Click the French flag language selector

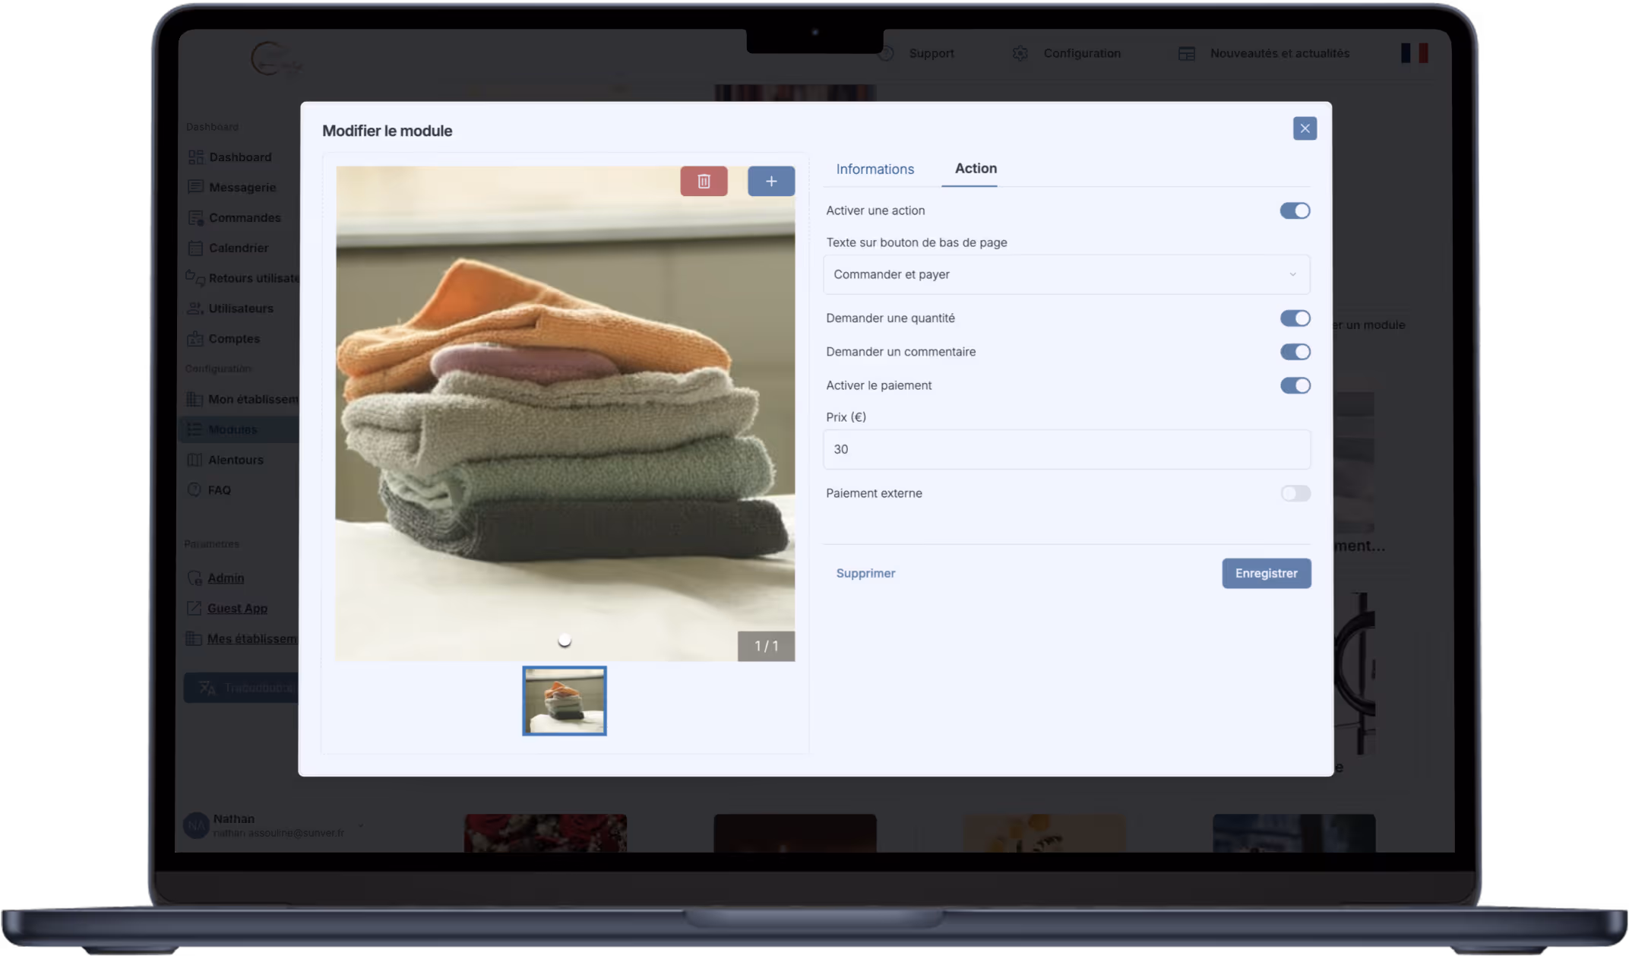[1414, 53]
